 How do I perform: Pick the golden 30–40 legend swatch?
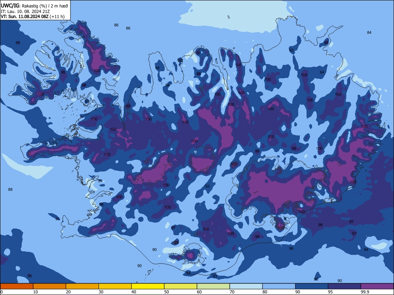115,286
